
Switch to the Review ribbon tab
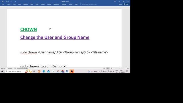[71, 4]
